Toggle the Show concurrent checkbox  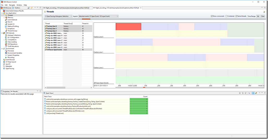212,16
